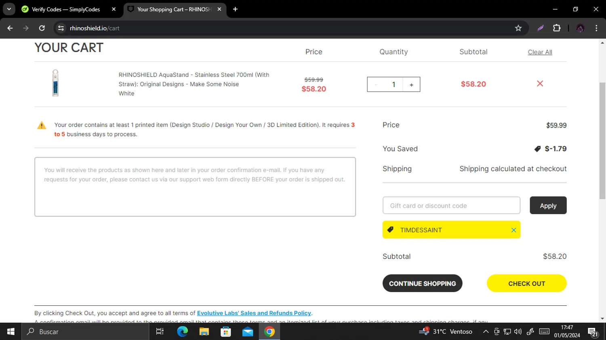The image size is (606, 340).
Task: Click Chrome icon on the taskbar
Action: [269, 332]
